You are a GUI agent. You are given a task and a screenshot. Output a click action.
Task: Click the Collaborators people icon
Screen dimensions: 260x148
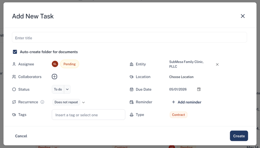point(14,77)
